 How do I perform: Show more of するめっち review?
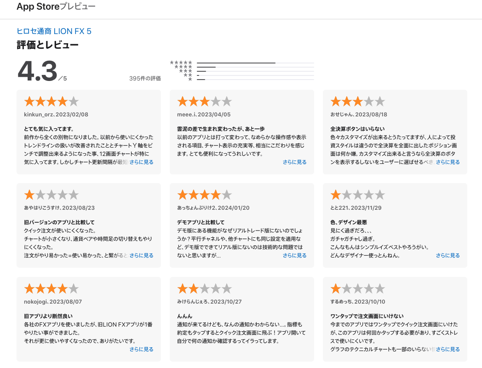448,349
